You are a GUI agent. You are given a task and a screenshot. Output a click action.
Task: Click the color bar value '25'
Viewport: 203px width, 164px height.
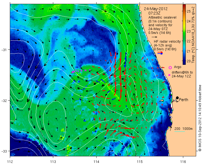click(x=189, y=11)
